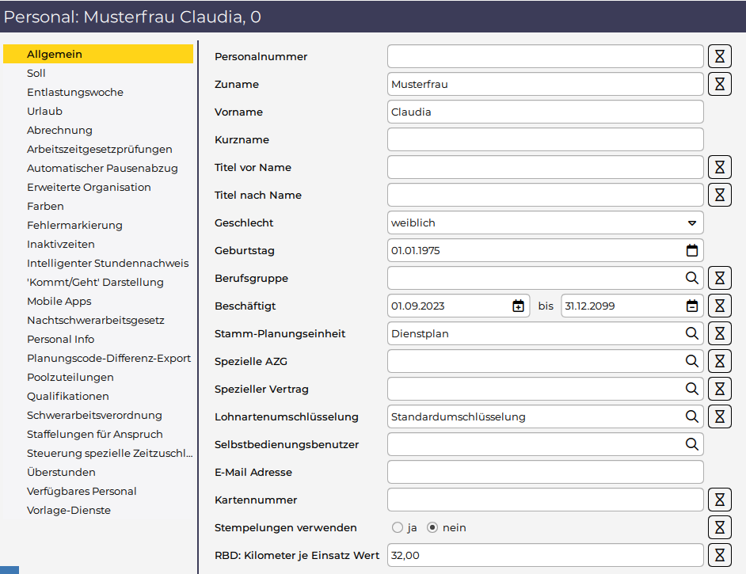Viewport: 746px width, 574px height.
Task: Click the hourglass icon next to Personalnummer
Action: coord(719,56)
